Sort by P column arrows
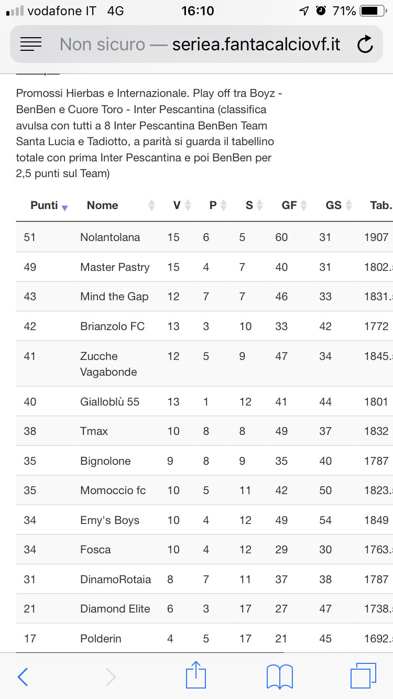This screenshot has height=699, width=393. click(218, 205)
